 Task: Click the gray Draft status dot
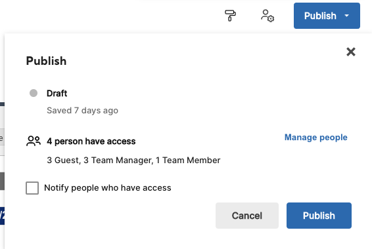pyautogui.click(x=34, y=93)
